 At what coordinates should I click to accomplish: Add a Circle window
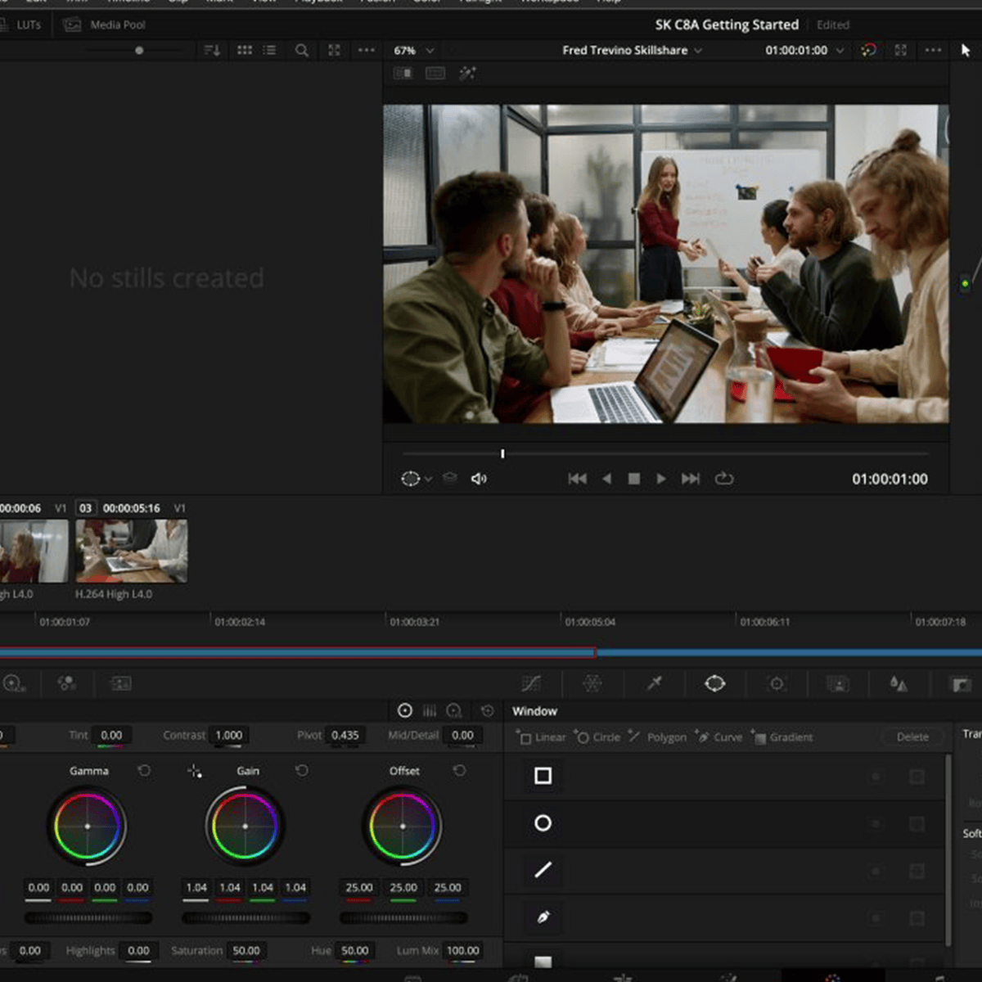pos(598,737)
